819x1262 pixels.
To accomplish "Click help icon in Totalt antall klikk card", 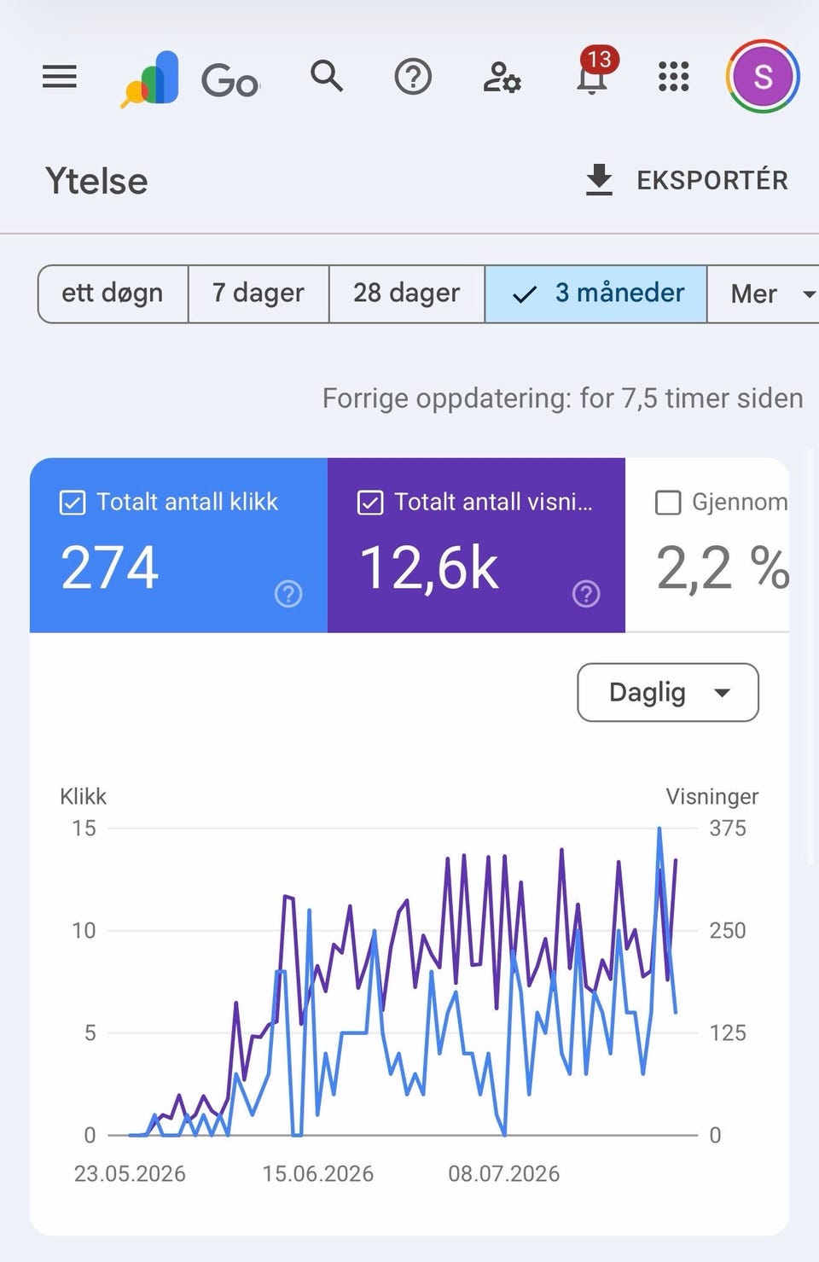I will point(288,594).
